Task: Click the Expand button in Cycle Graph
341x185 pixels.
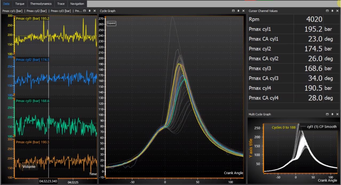Action: pyautogui.click(x=111, y=23)
